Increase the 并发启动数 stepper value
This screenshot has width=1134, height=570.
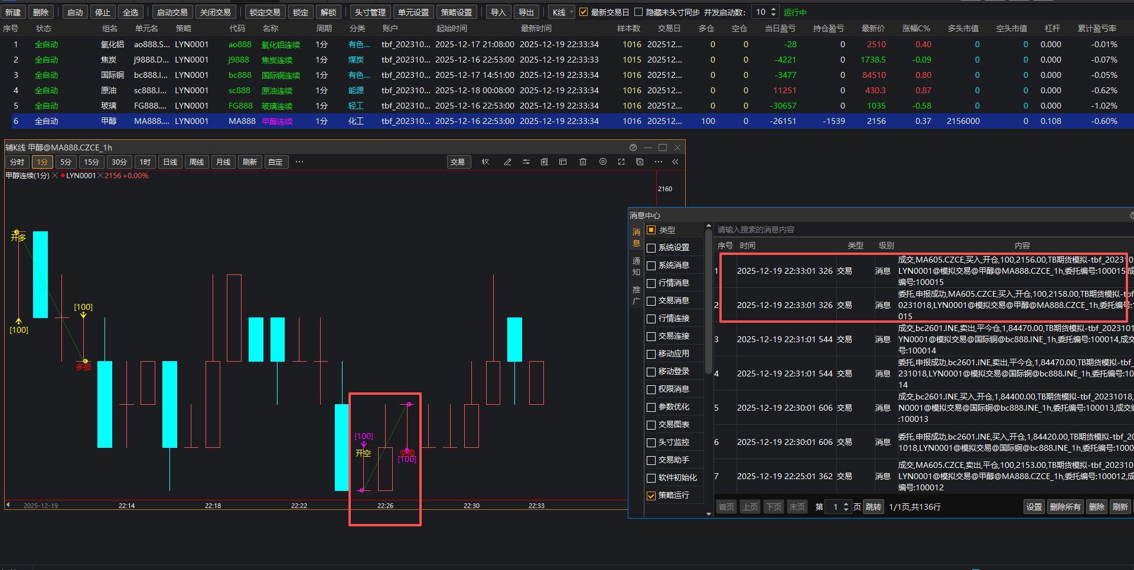point(774,9)
